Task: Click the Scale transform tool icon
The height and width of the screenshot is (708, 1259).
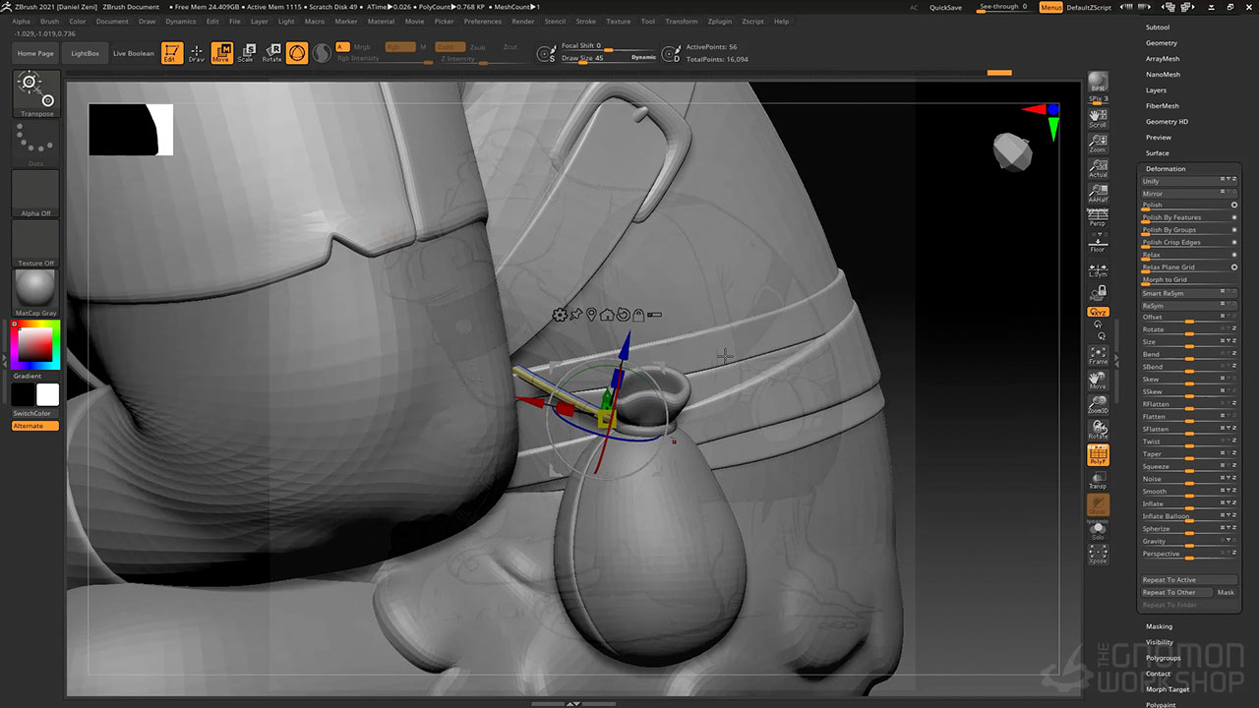Action: click(246, 53)
